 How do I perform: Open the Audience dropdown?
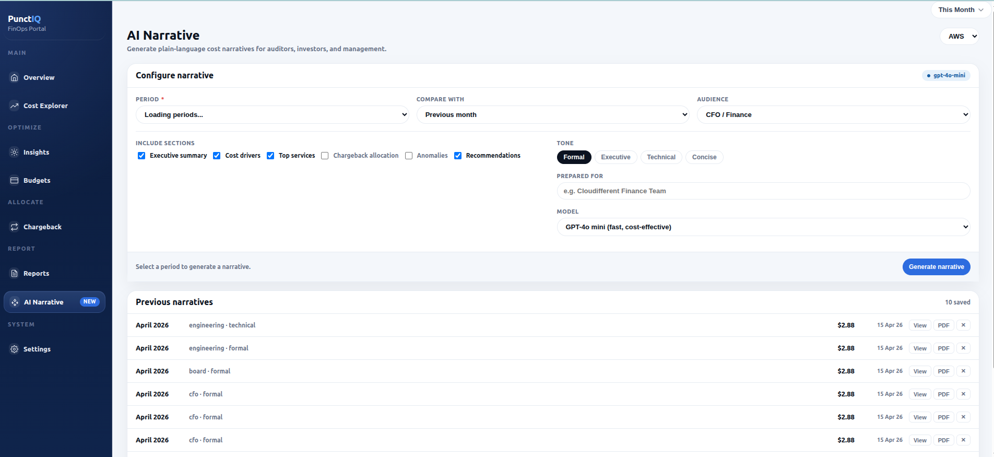coord(833,115)
